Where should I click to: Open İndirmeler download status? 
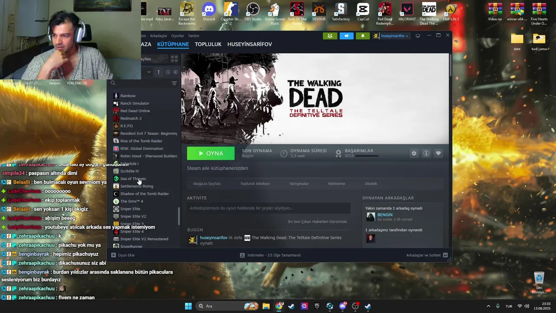point(270,255)
